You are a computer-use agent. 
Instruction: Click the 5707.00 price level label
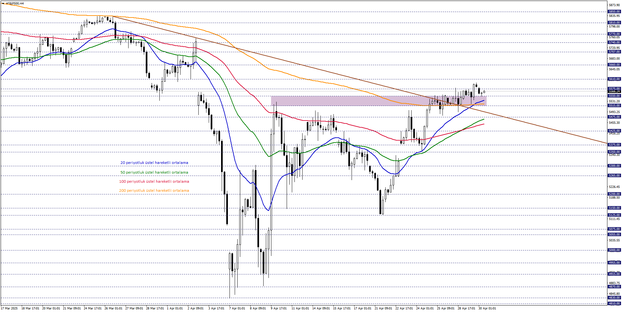(x=614, y=52)
